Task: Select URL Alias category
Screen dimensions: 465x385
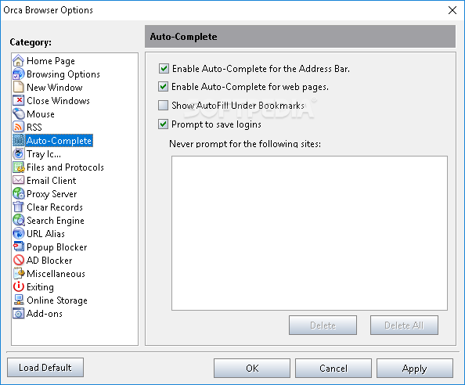Action: [x=45, y=234]
